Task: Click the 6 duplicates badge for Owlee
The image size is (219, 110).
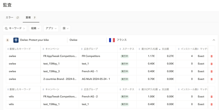Action: pos(7,40)
